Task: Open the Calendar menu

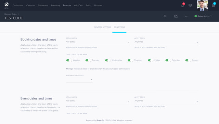Action: tap(30, 5)
